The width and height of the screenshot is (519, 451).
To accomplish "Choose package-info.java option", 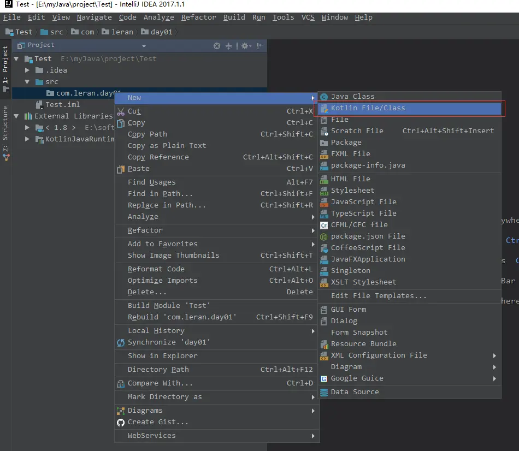I will click(x=410, y=165).
